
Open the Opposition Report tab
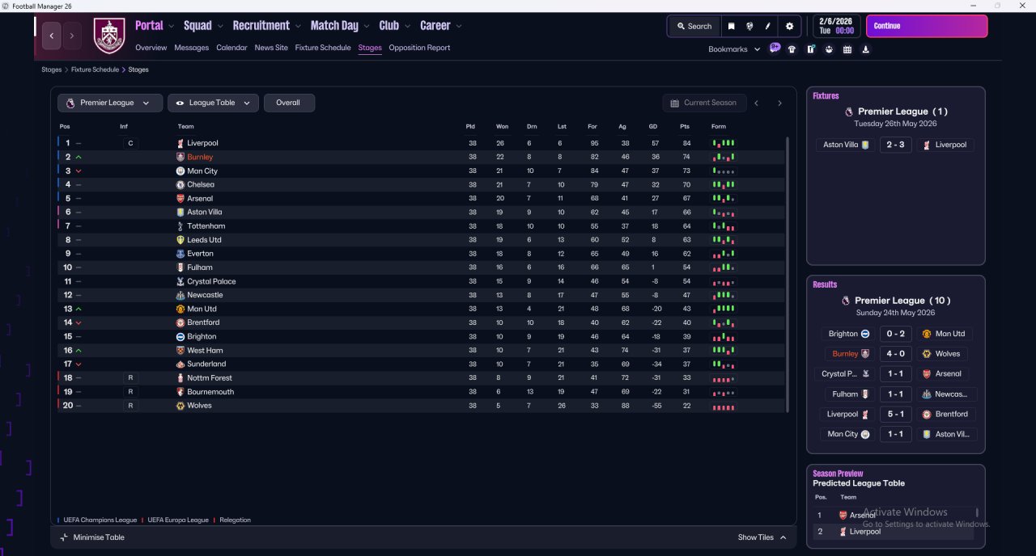point(419,48)
